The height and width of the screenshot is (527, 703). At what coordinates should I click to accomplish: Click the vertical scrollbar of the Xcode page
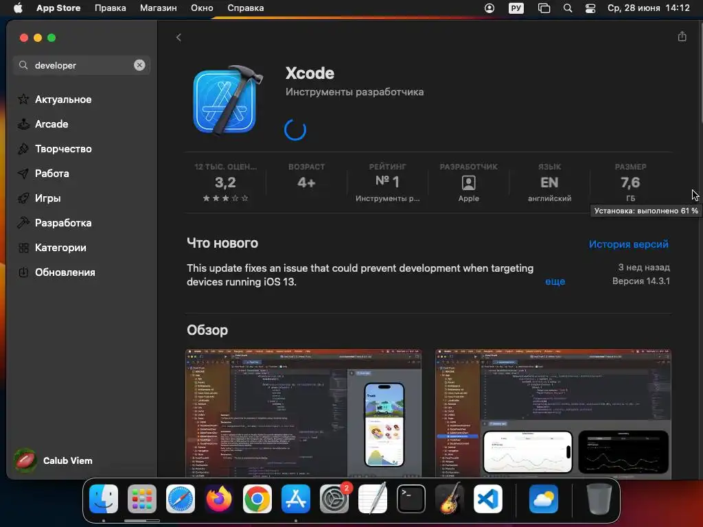(700, 71)
